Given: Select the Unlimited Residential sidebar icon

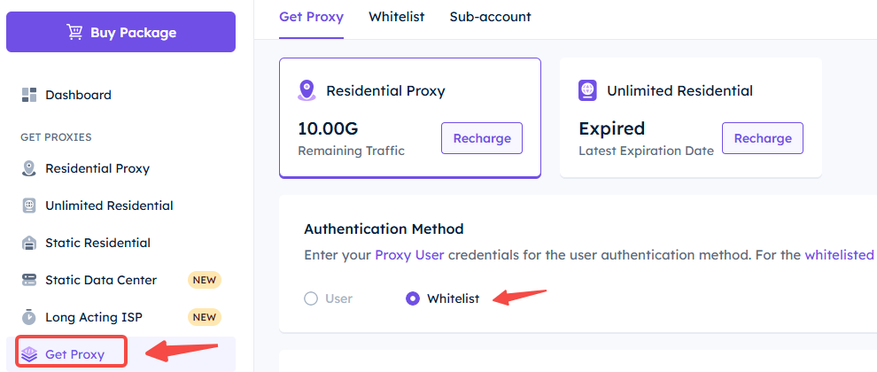Looking at the screenshot, I should (29, 205).
